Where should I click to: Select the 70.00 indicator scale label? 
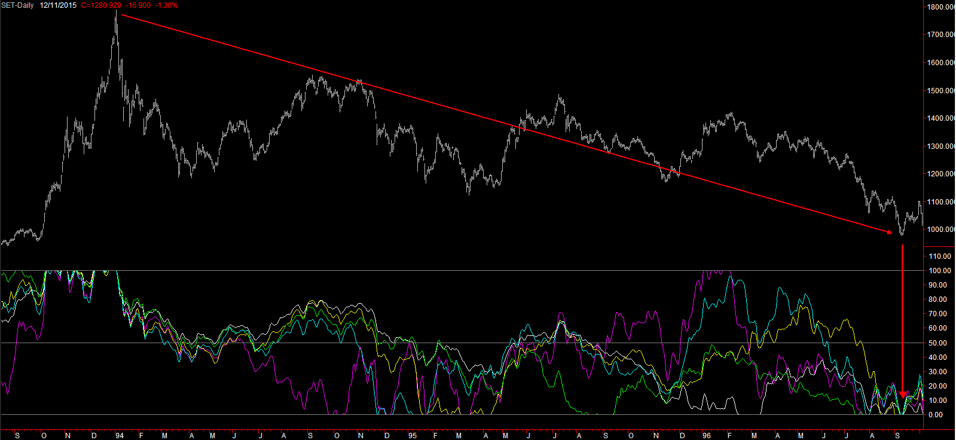[938, 314]
